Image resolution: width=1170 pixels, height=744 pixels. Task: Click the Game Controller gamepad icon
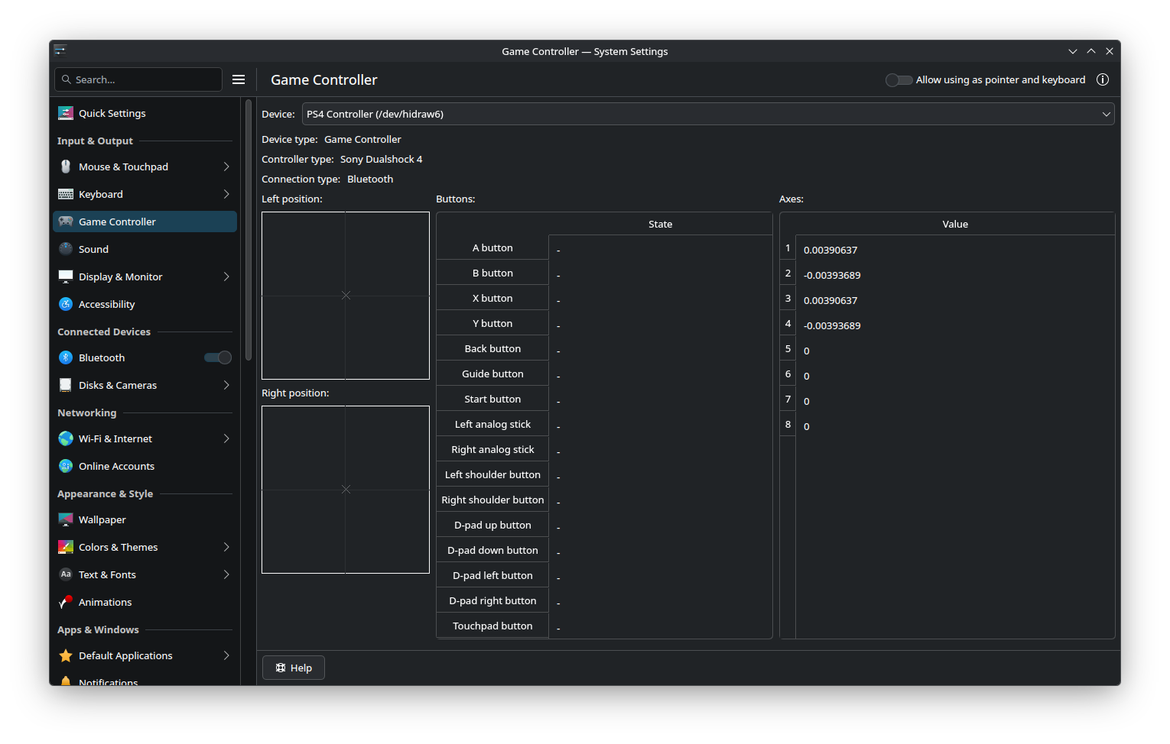point(66,222)
